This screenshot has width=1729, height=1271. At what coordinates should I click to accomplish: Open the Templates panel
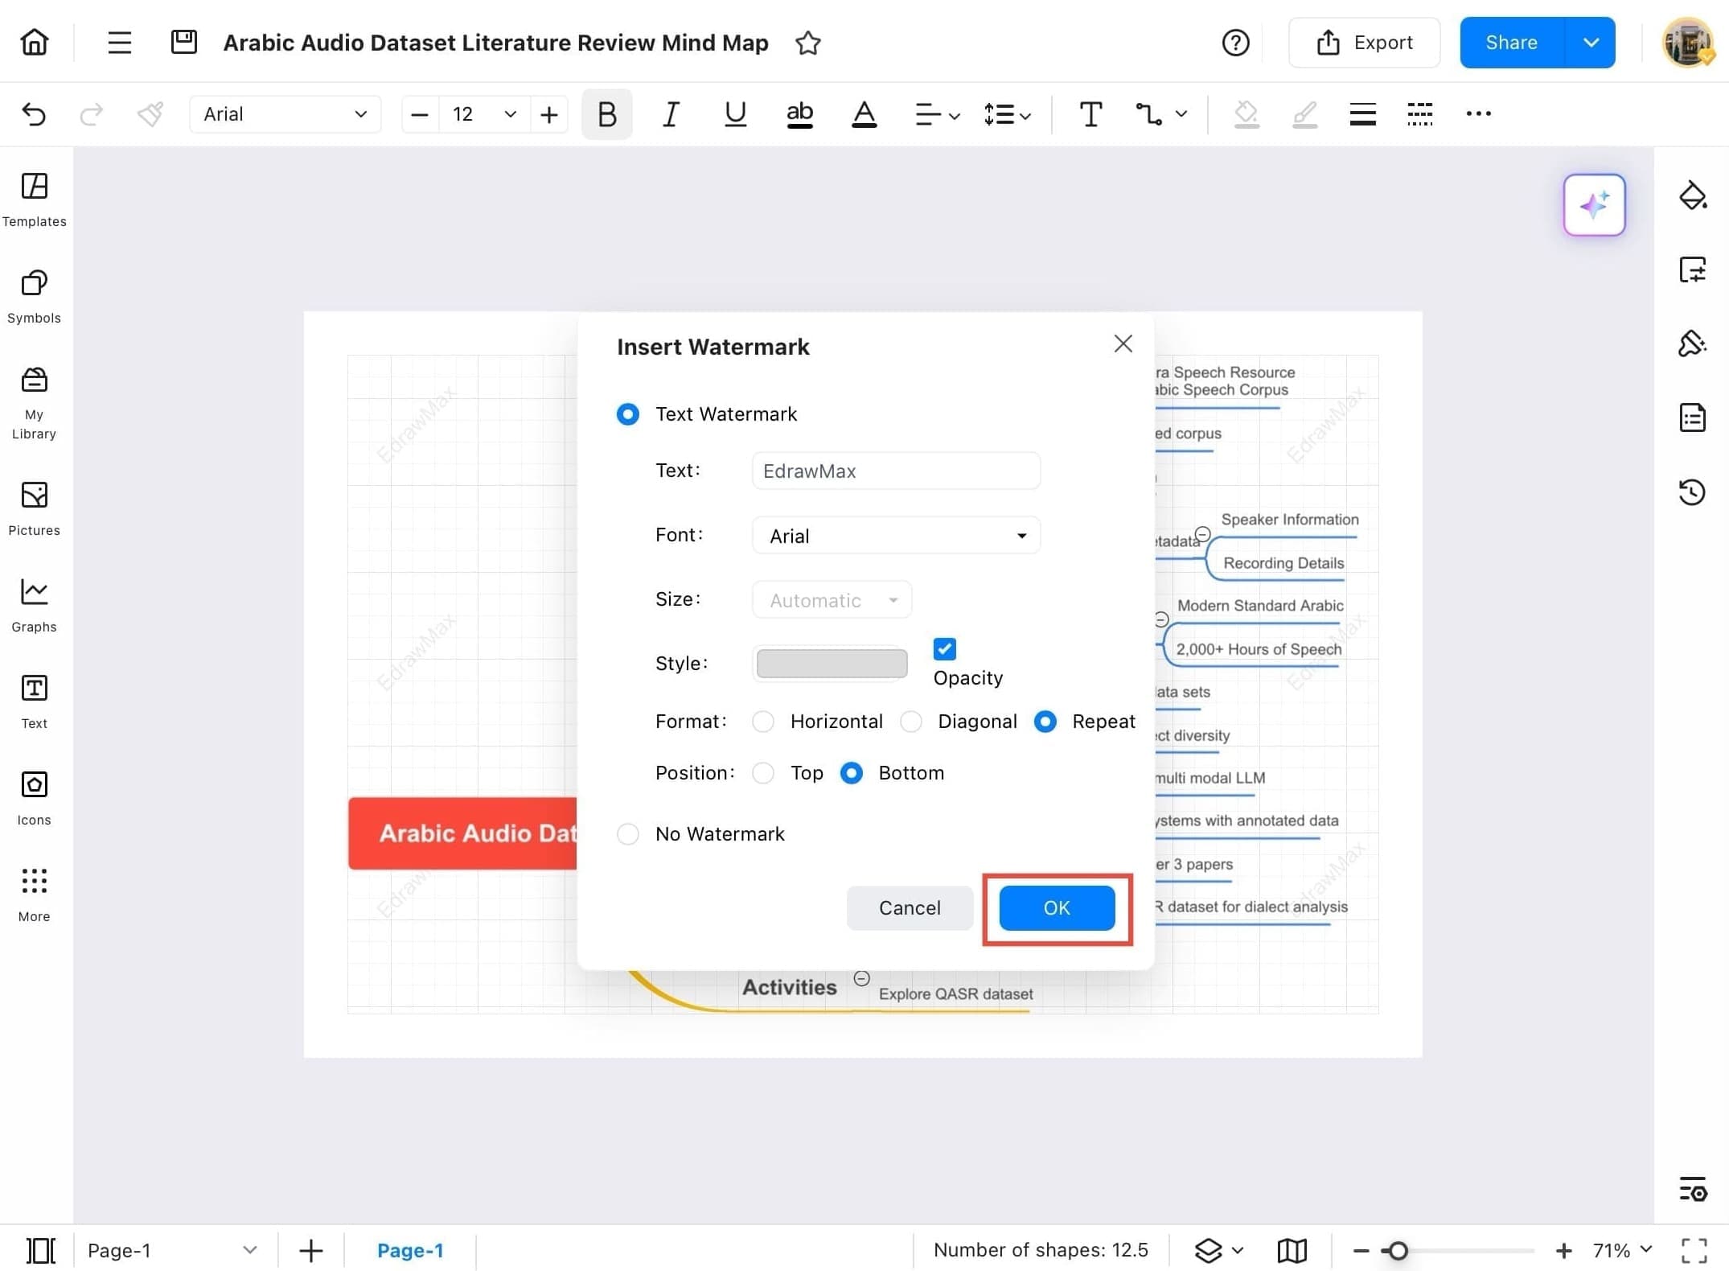click(x=34, y=197)
